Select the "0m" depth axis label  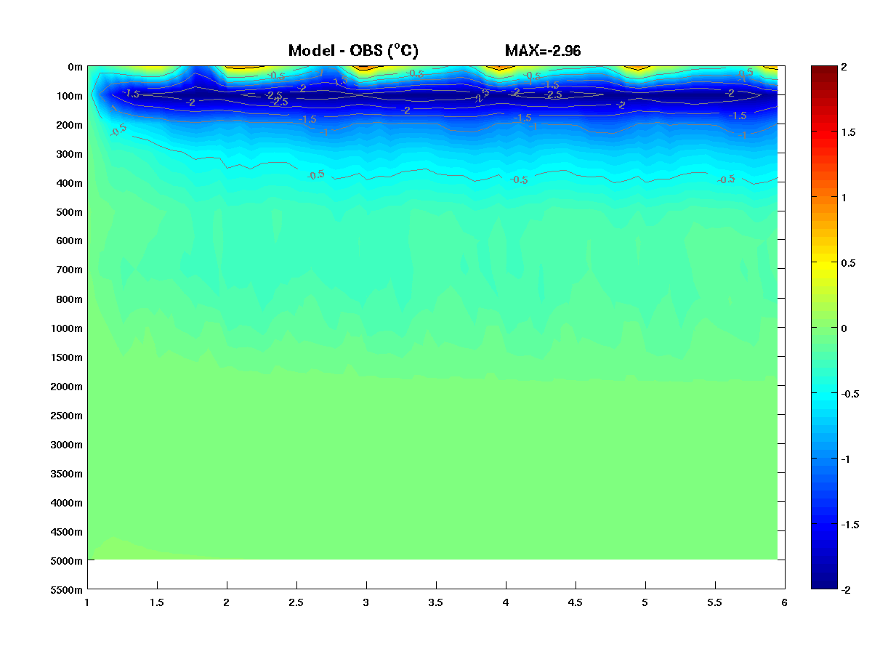[75, 67]
